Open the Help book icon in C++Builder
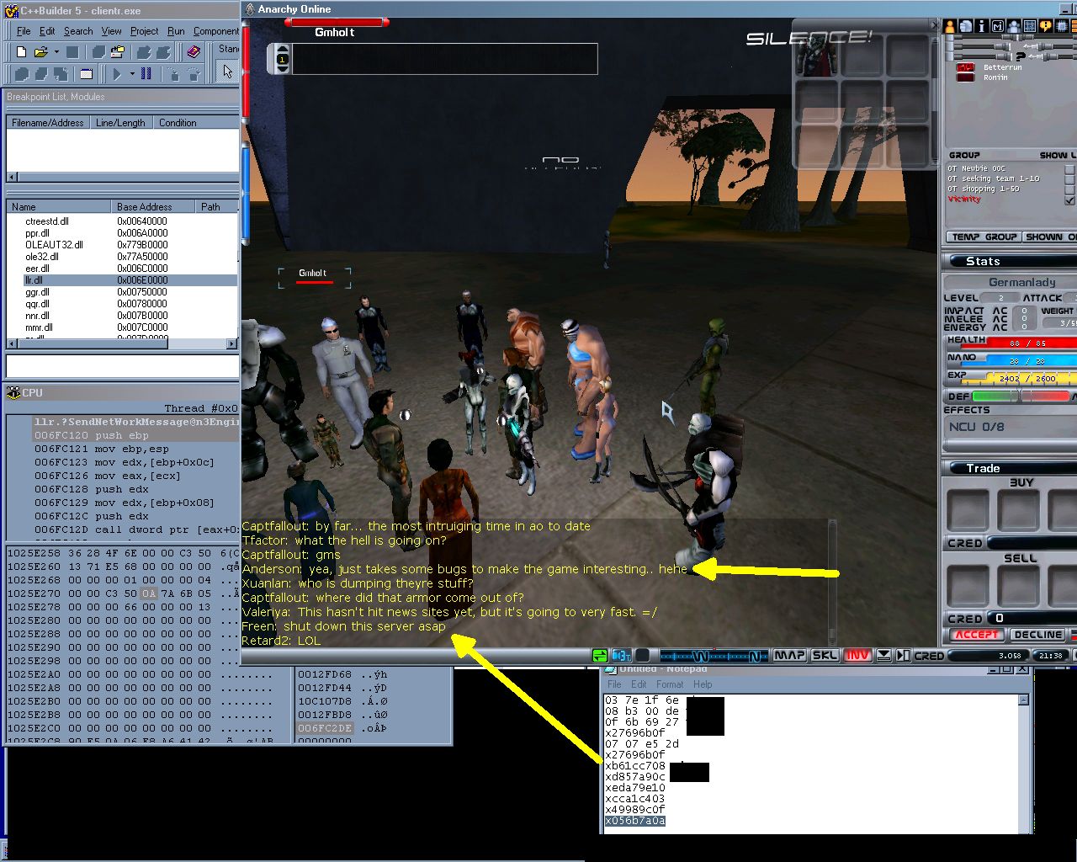 tap(194, 52)
